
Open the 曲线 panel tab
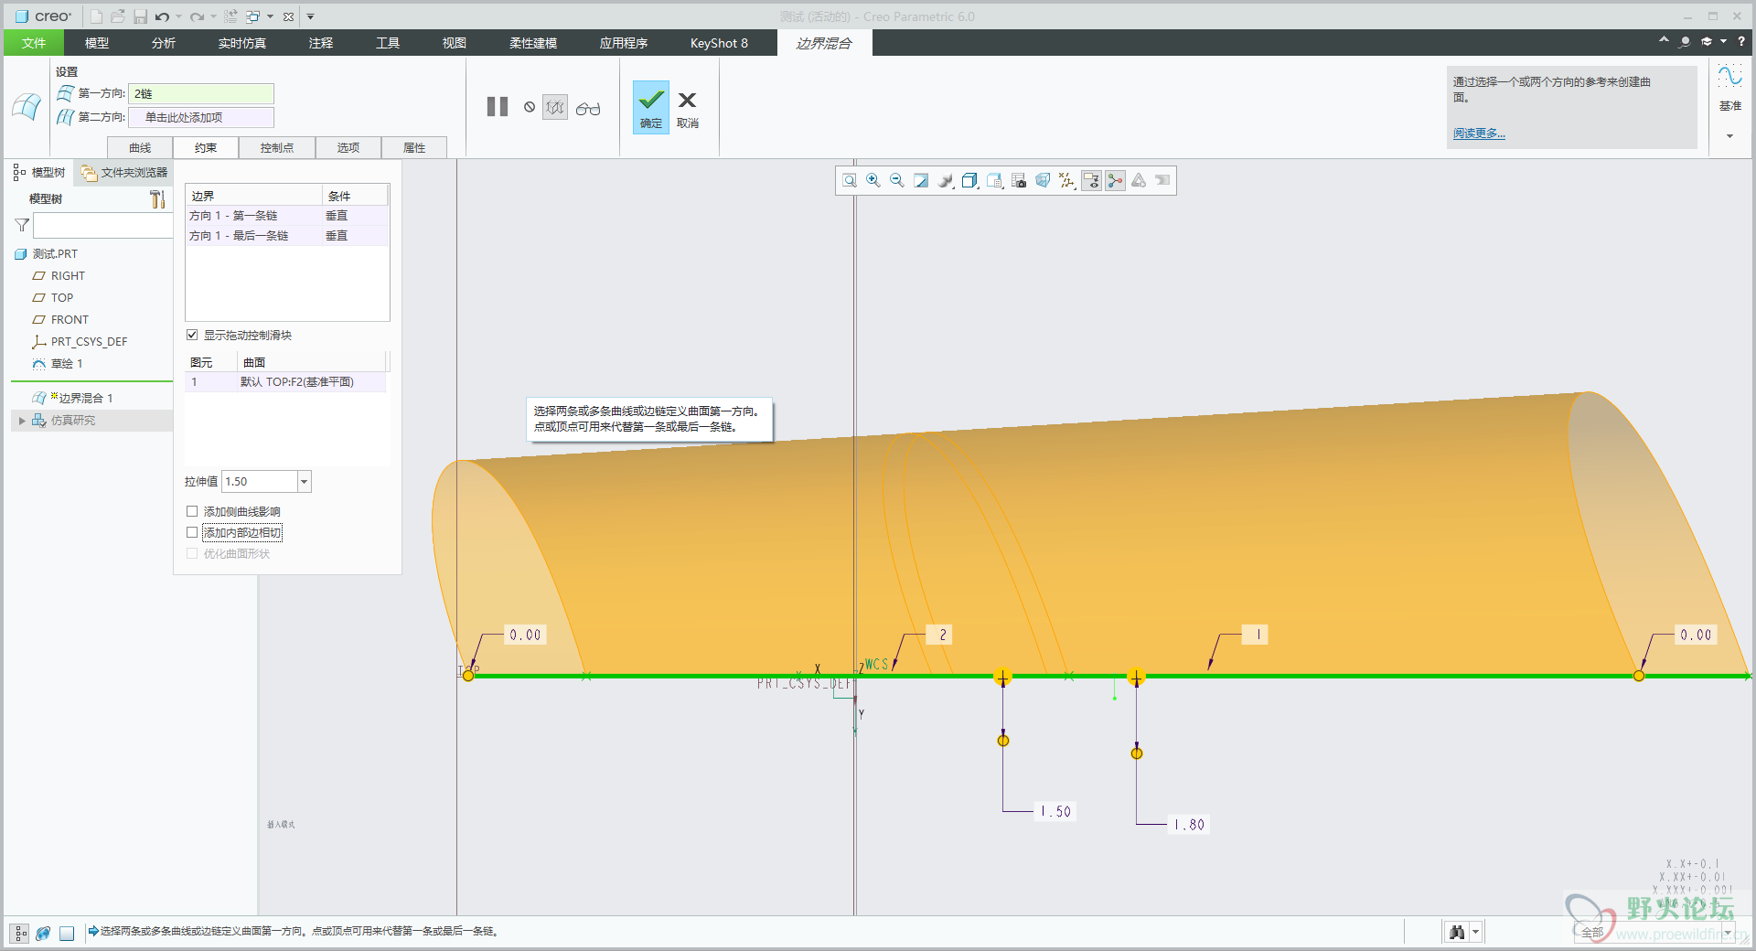coord(140,147)
